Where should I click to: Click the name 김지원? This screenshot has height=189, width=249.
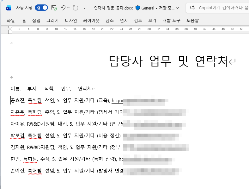17,147
